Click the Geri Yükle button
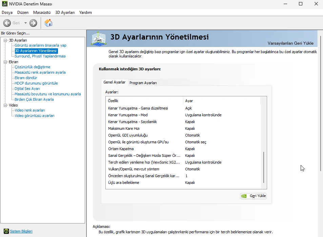Image resolution: width=323 pixels, height=237 pixels. 254,196
